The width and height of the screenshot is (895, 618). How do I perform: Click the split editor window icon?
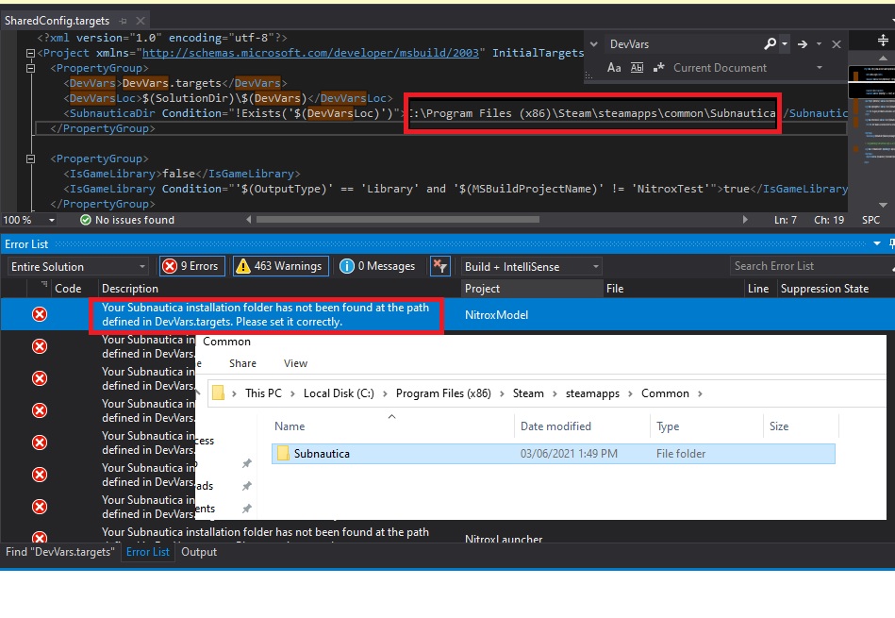(883, 40)
